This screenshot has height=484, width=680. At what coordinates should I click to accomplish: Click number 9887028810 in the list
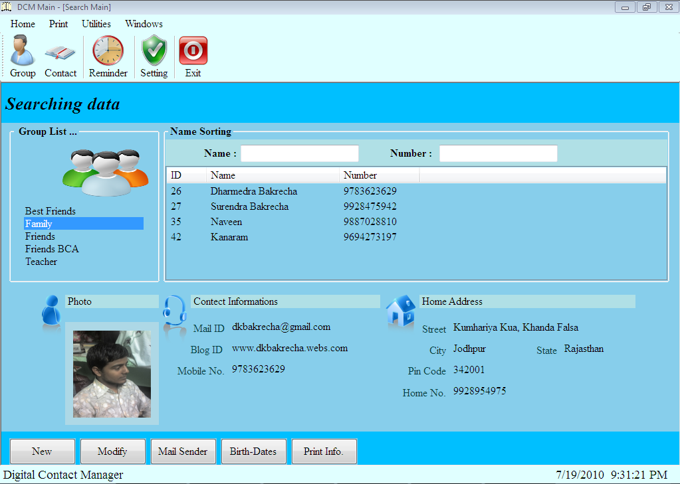point(370,221)
